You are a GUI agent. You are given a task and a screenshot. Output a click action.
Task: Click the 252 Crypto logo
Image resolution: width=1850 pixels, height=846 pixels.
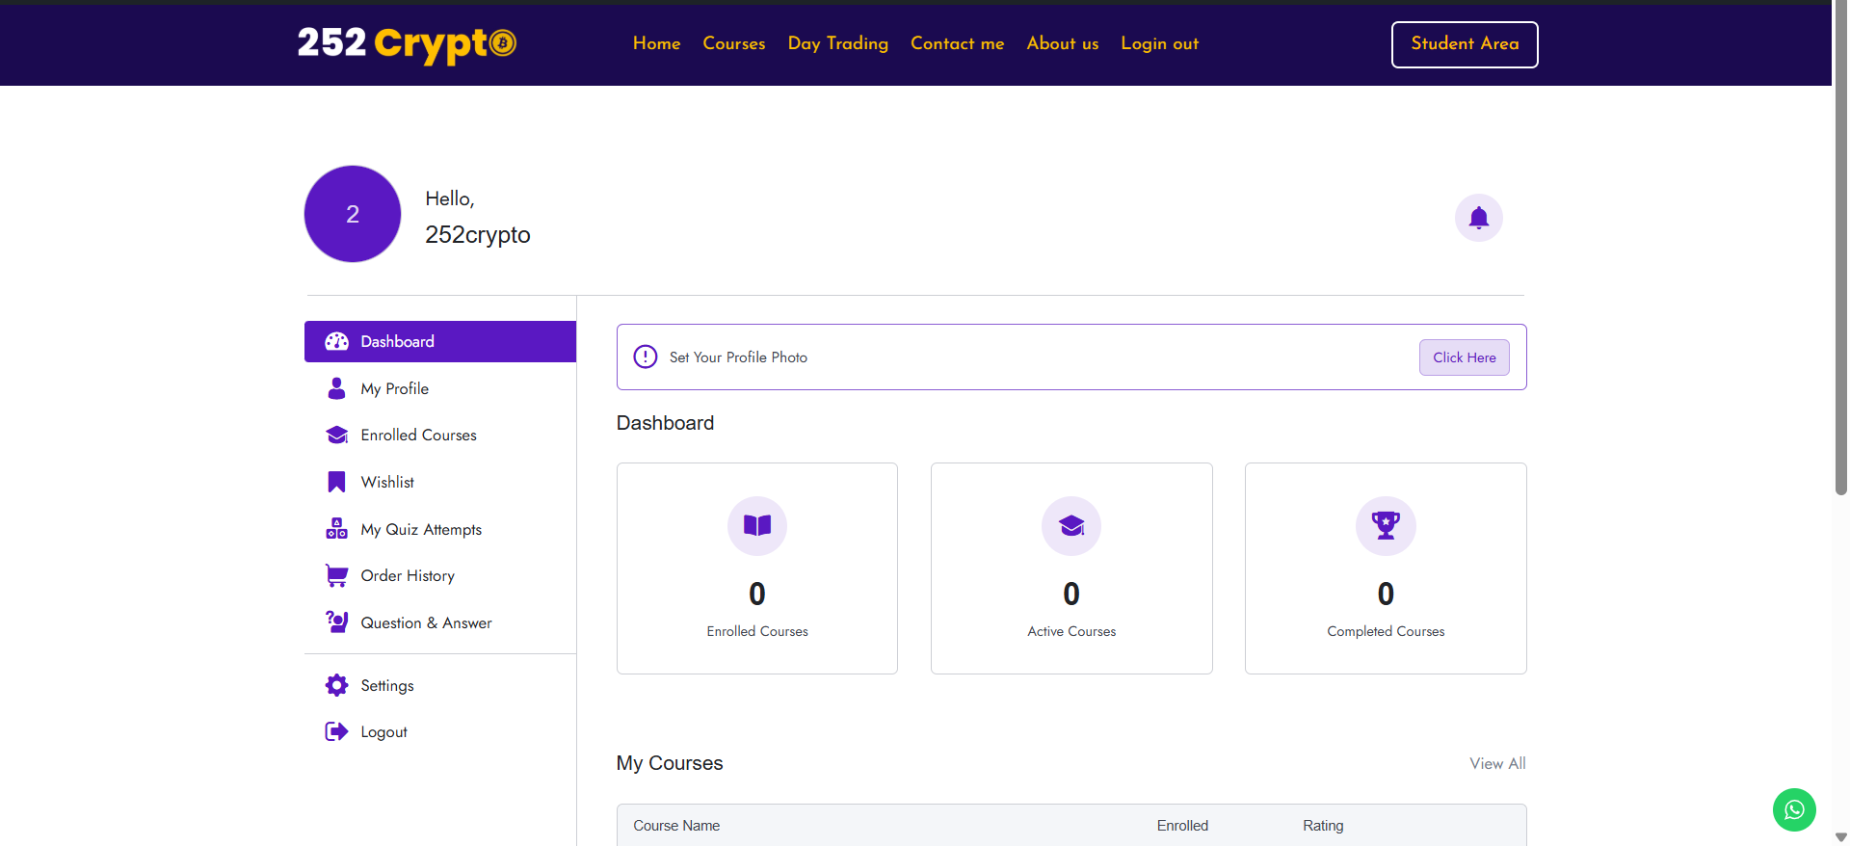click(407, 43)
